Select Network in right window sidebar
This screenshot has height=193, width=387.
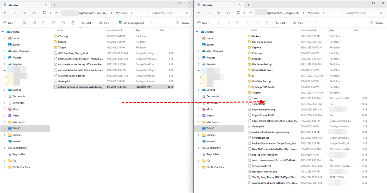point(211,141)
